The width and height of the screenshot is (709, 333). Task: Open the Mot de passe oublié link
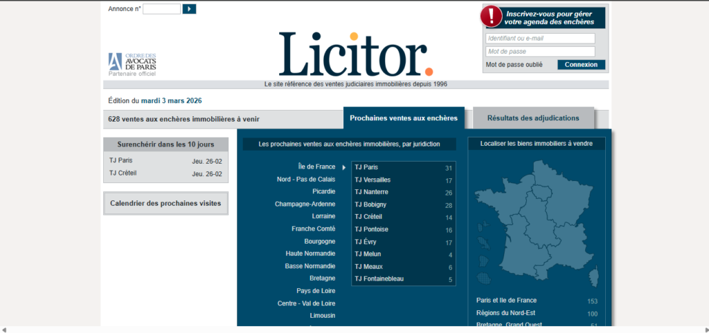click(x=514, y=64)
